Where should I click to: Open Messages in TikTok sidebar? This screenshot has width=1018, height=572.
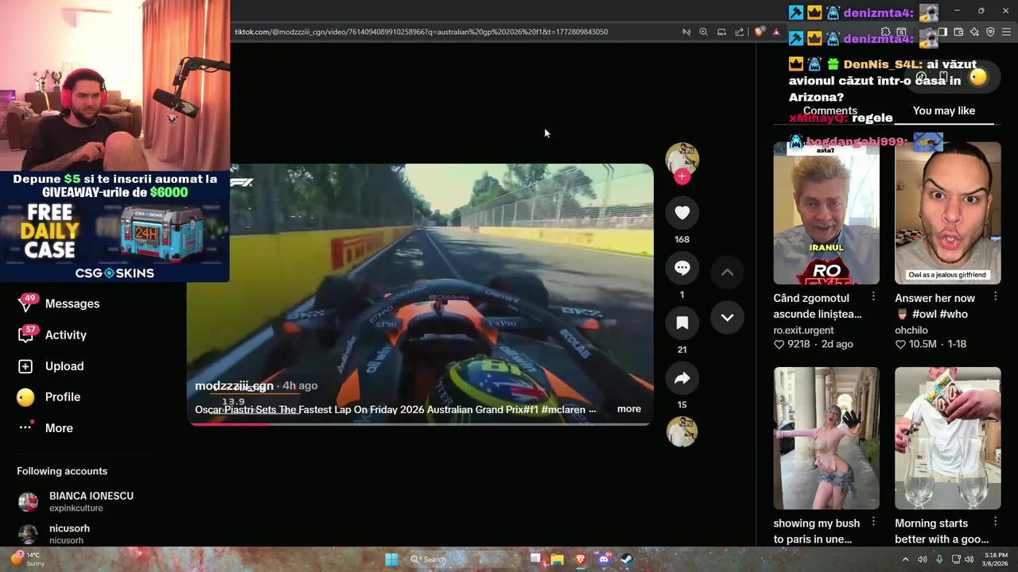[x=72, y=303]
